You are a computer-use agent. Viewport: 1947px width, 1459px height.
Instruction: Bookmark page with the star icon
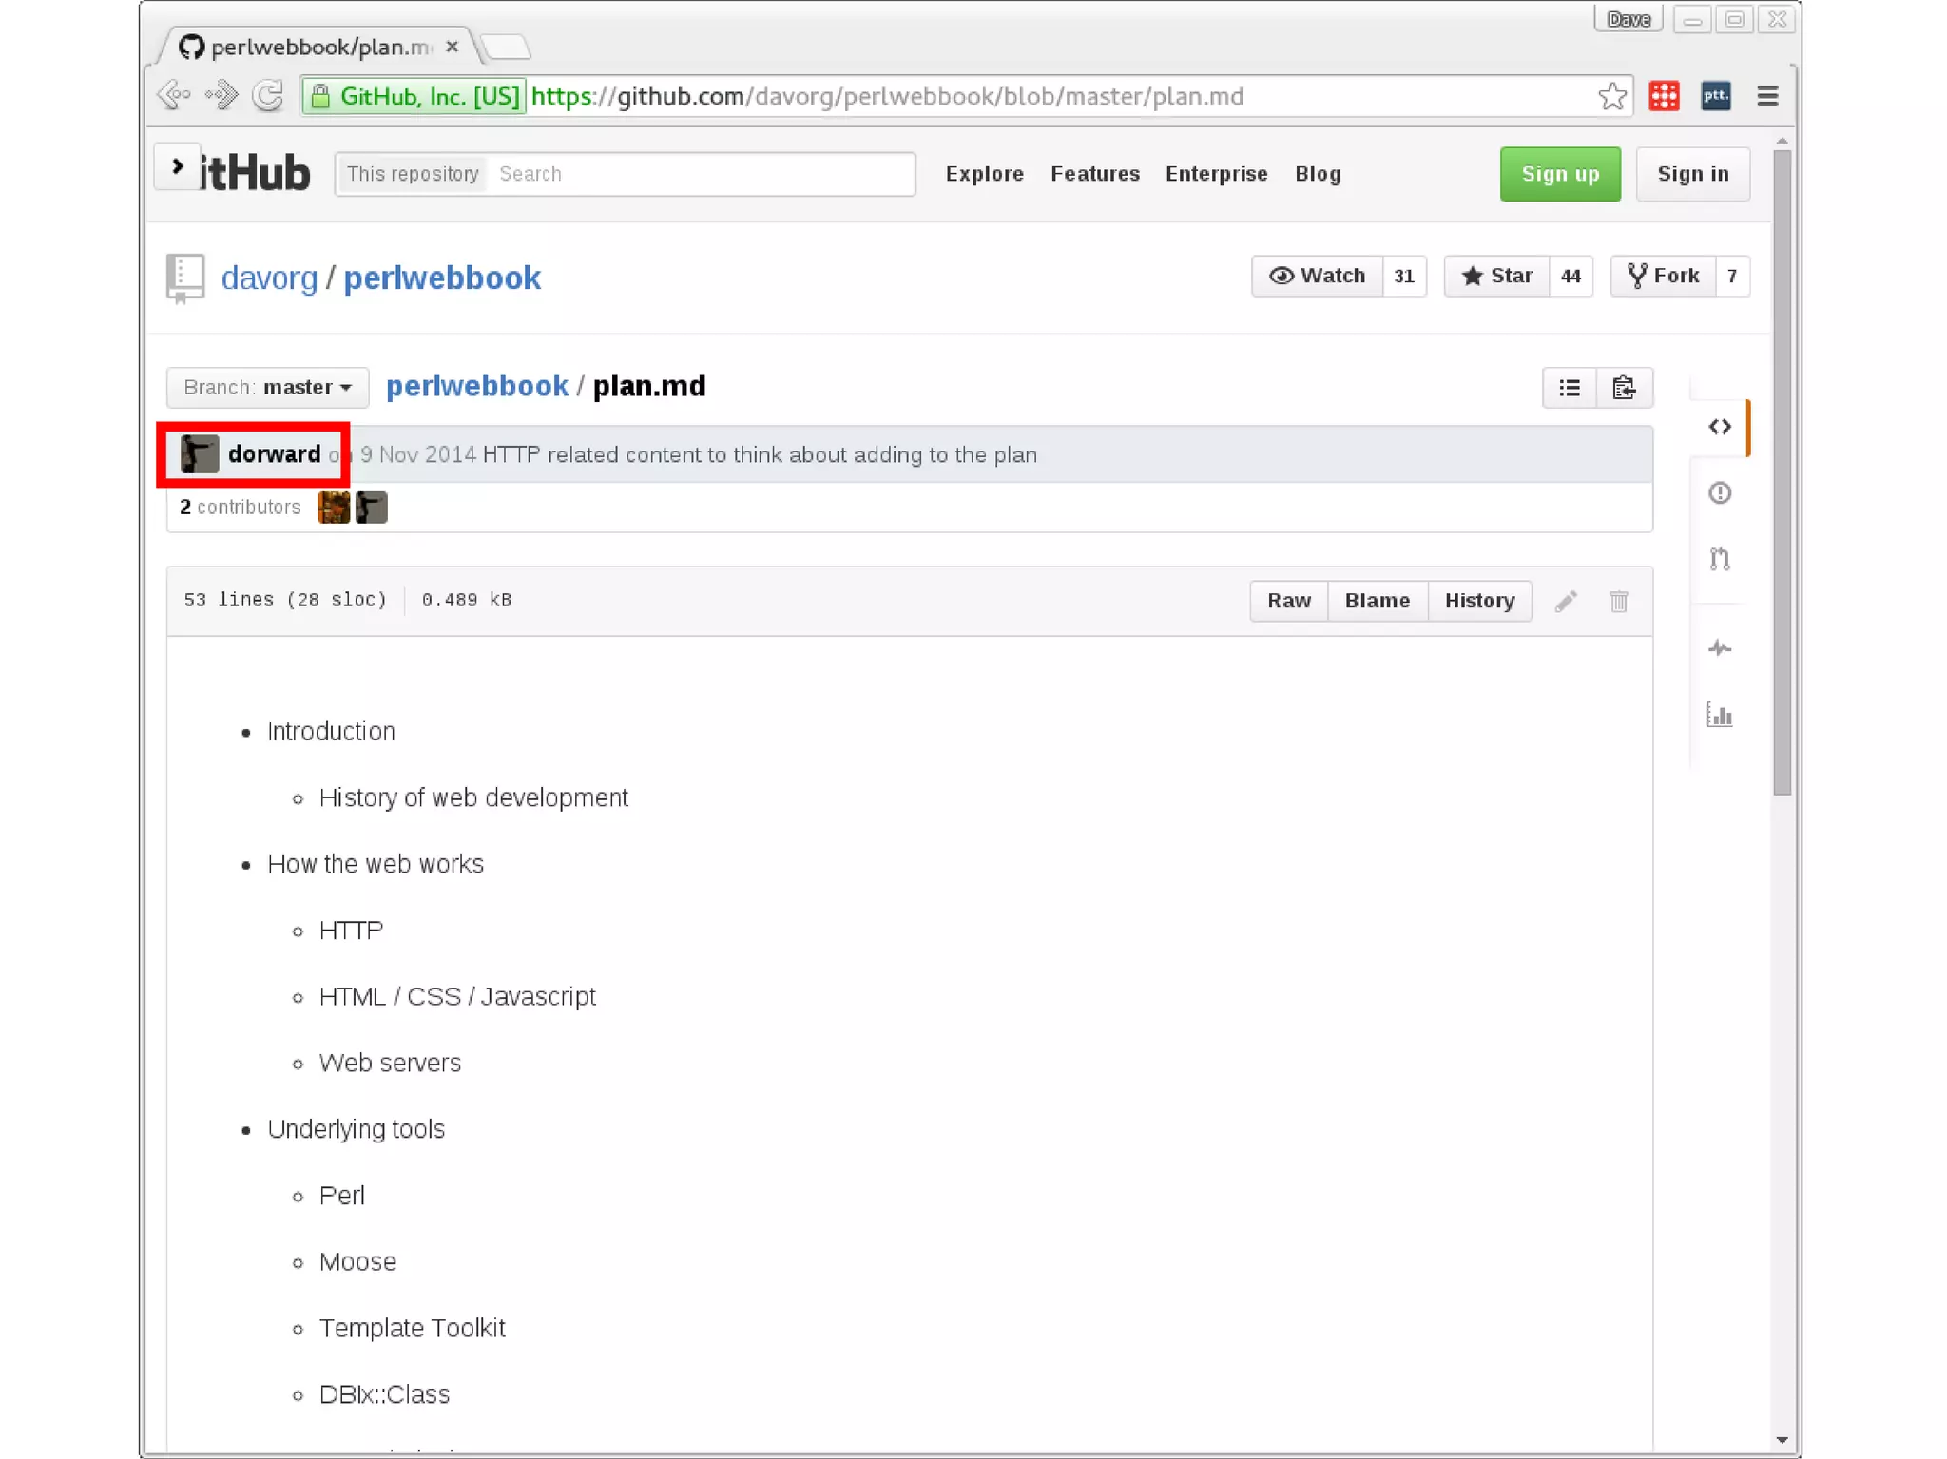click(x=1612, y=96)
